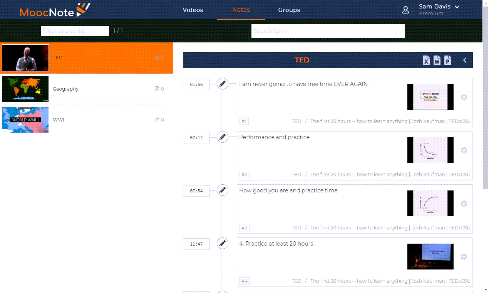Open the Performance and practice graph thumbnail
489x293 pixels.
pos(430,150)
